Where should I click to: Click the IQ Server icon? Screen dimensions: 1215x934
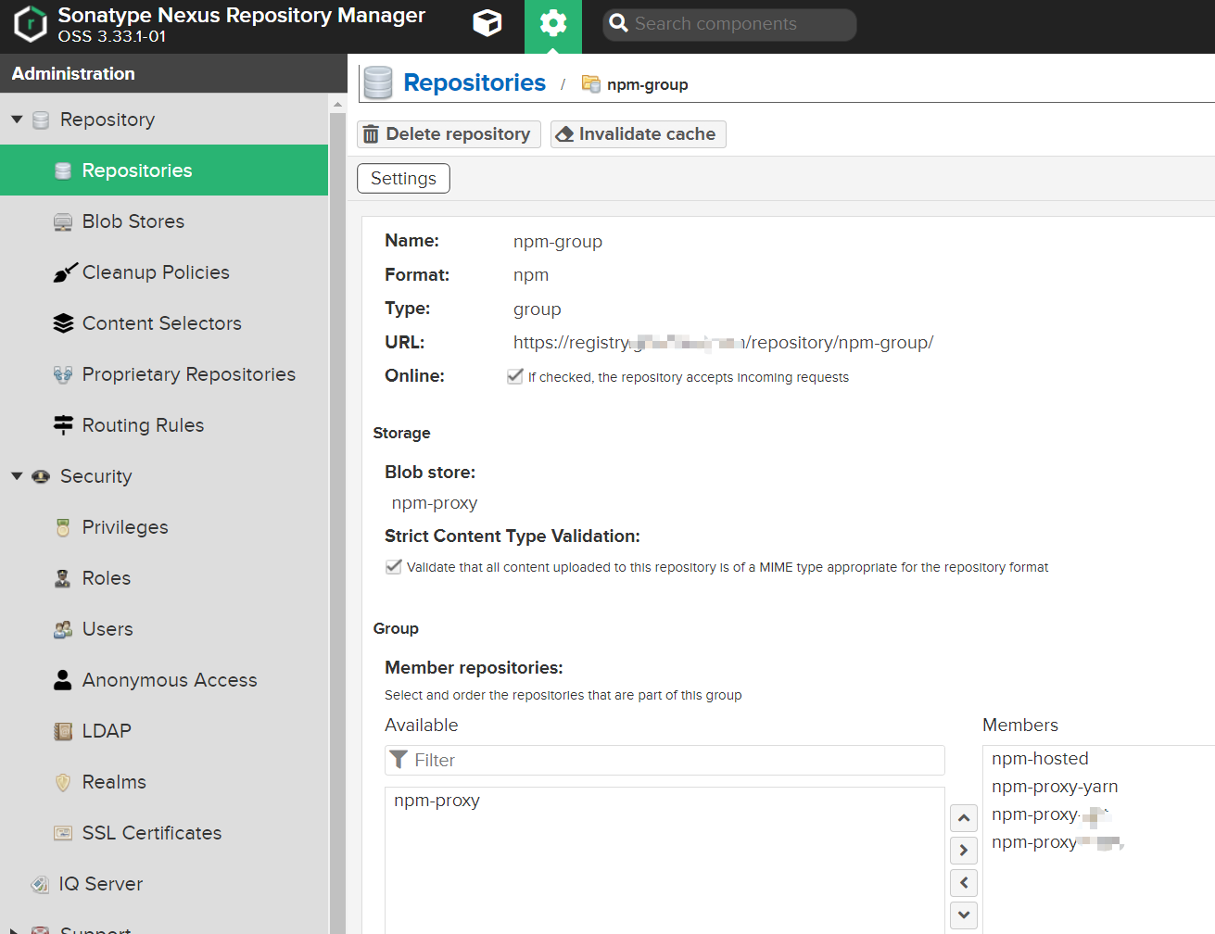(x=40, y=884)
